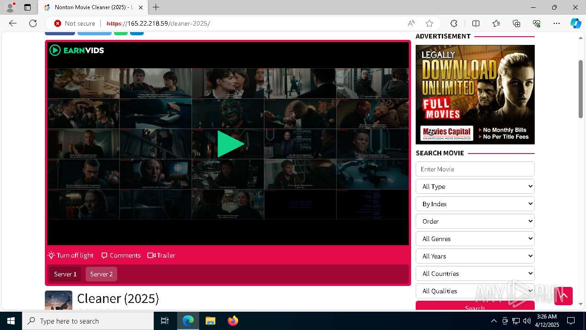Screen dimensions: 586x330
Task: Open Browser essentials
Action: pyautogui.click(x=537, y=23)
